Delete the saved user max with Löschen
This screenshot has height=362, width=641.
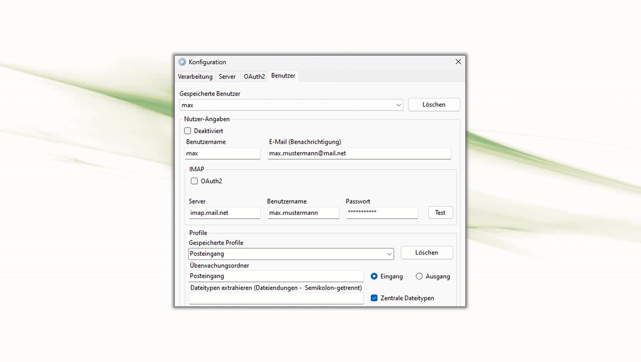coord(434,105)
